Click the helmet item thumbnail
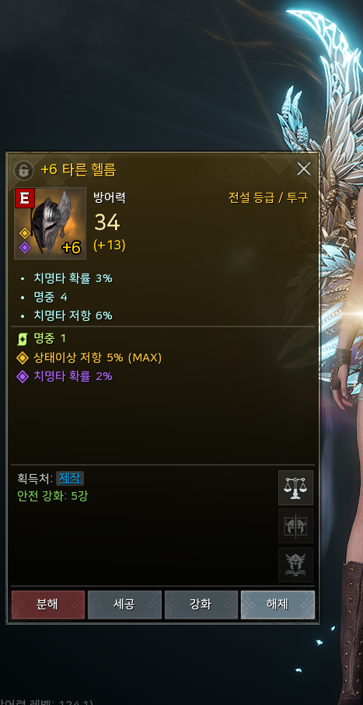Screen dimensions: 363x705 point(50,223)
